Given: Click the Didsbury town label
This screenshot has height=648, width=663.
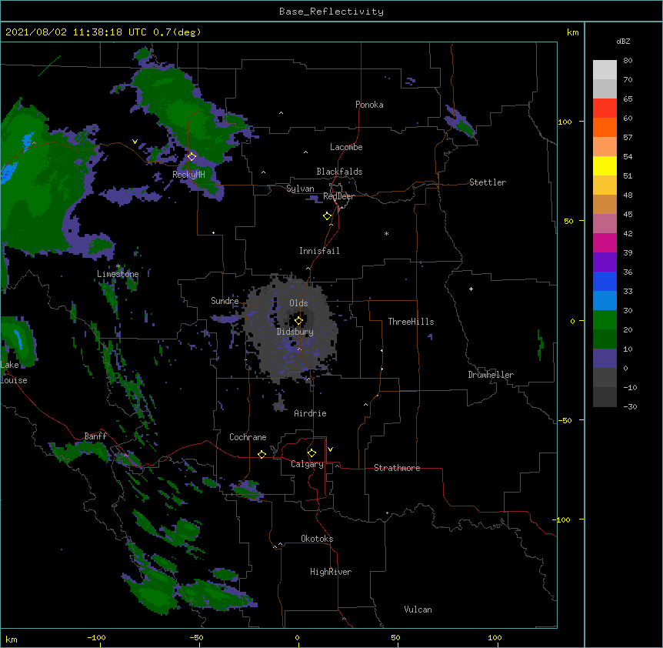Looking at the screenshot, I should click(295, 332).
